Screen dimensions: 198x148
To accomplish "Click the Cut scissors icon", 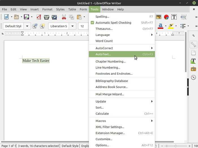I will [64, 17].
